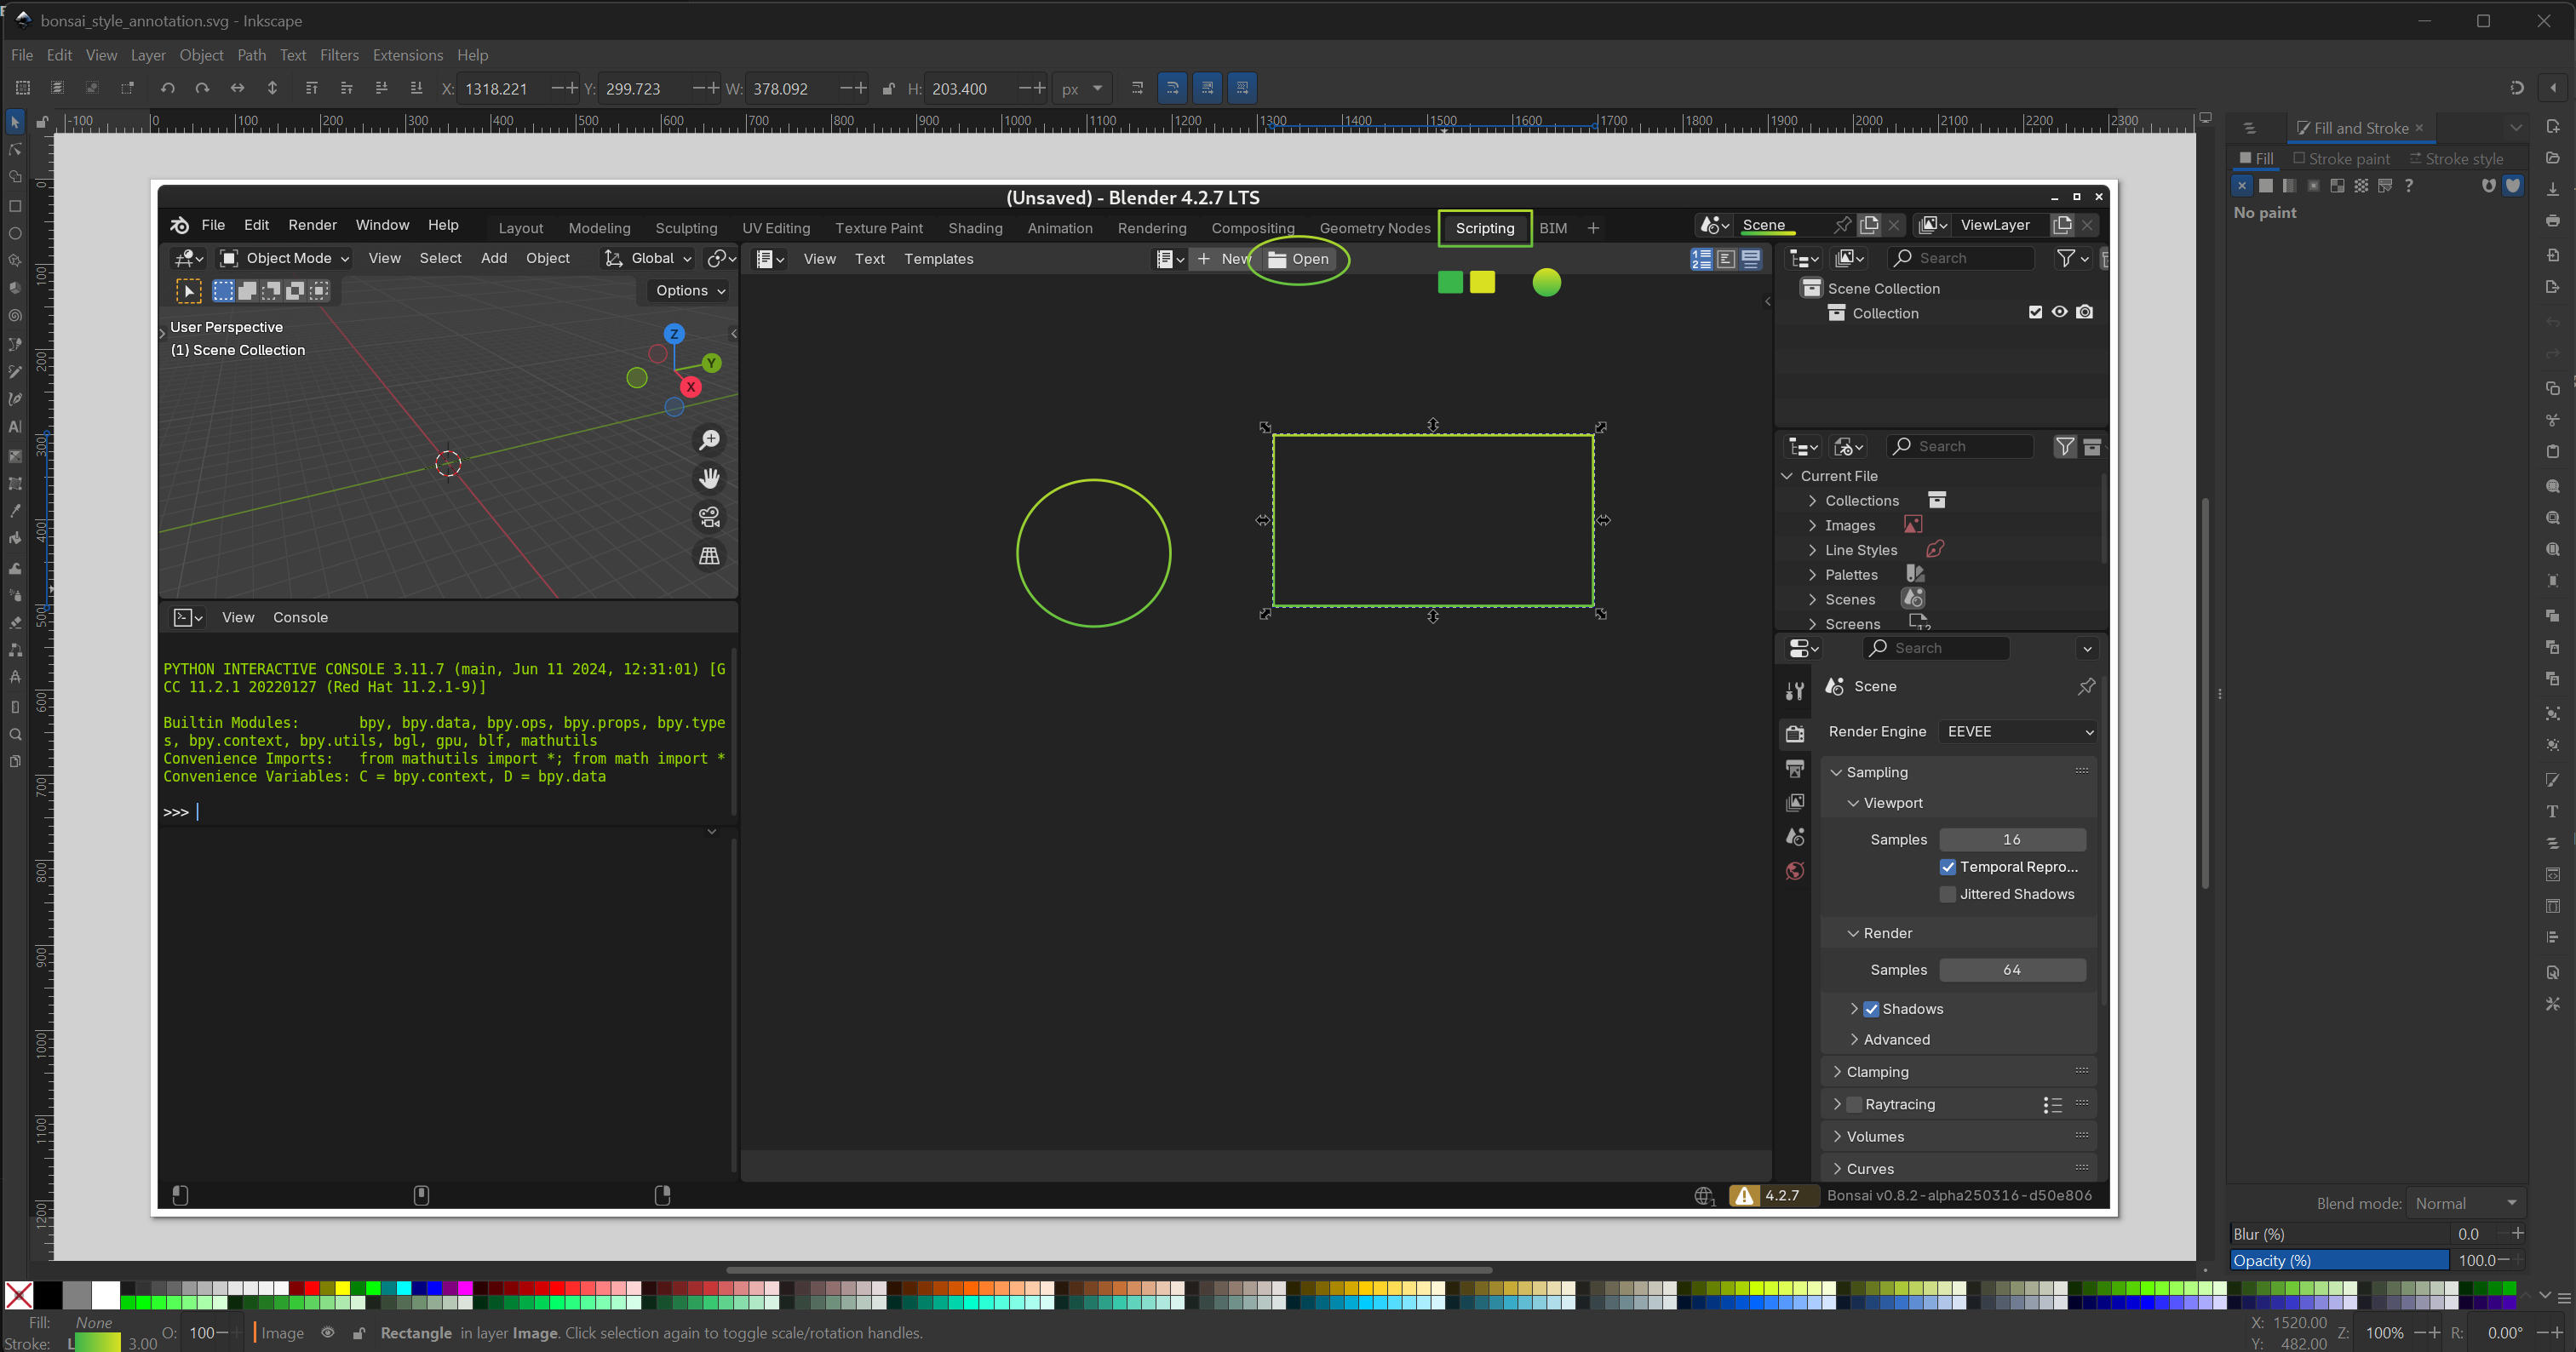The image size is (2576, 1352).
Task: Flip selection horizontally
Action: 237,88
